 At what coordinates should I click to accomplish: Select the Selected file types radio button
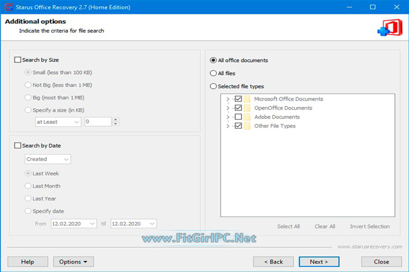[x=213, y=86]
